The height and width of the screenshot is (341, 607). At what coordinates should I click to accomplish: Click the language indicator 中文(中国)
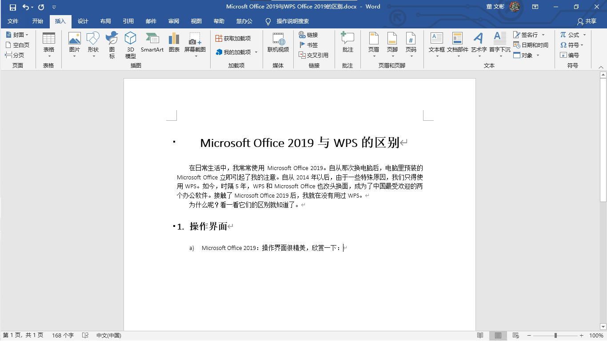[109, 336]
